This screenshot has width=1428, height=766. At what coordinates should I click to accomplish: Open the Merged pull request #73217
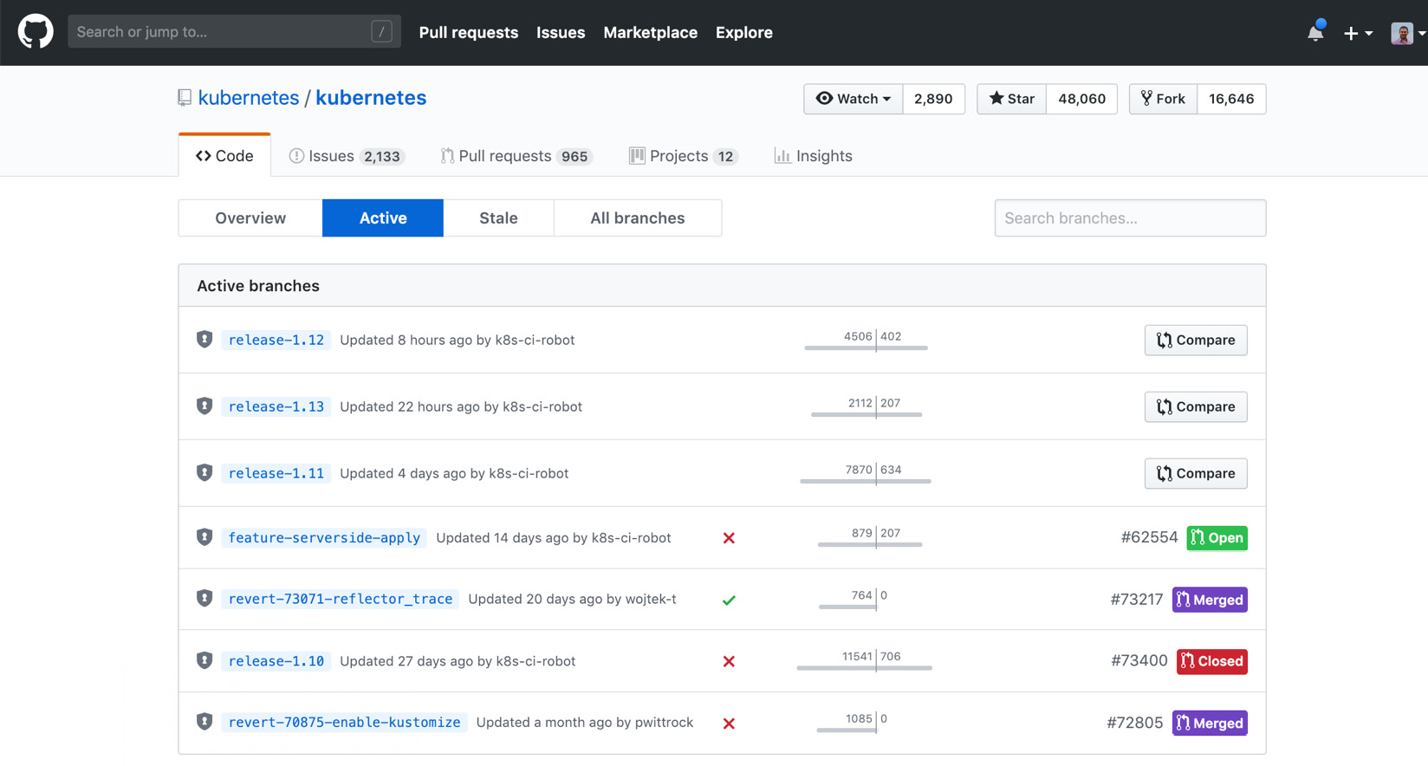1210,600
